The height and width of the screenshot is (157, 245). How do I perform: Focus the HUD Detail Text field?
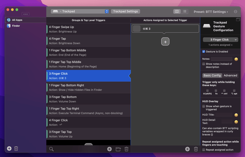coord(227,122)
